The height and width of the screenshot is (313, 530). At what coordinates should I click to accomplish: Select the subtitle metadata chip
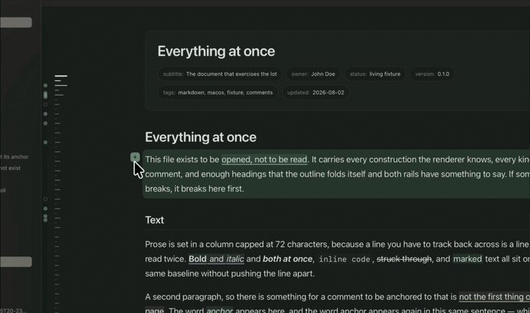coord(219,74)
